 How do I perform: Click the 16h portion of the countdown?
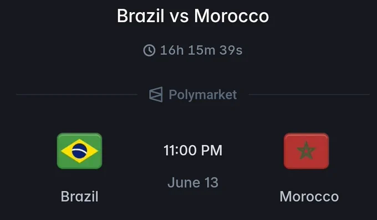point(172,50)
